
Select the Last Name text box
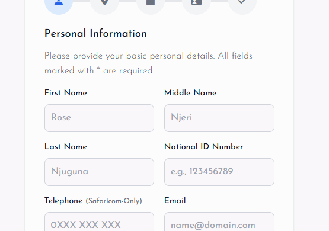[x=99, y=172]
